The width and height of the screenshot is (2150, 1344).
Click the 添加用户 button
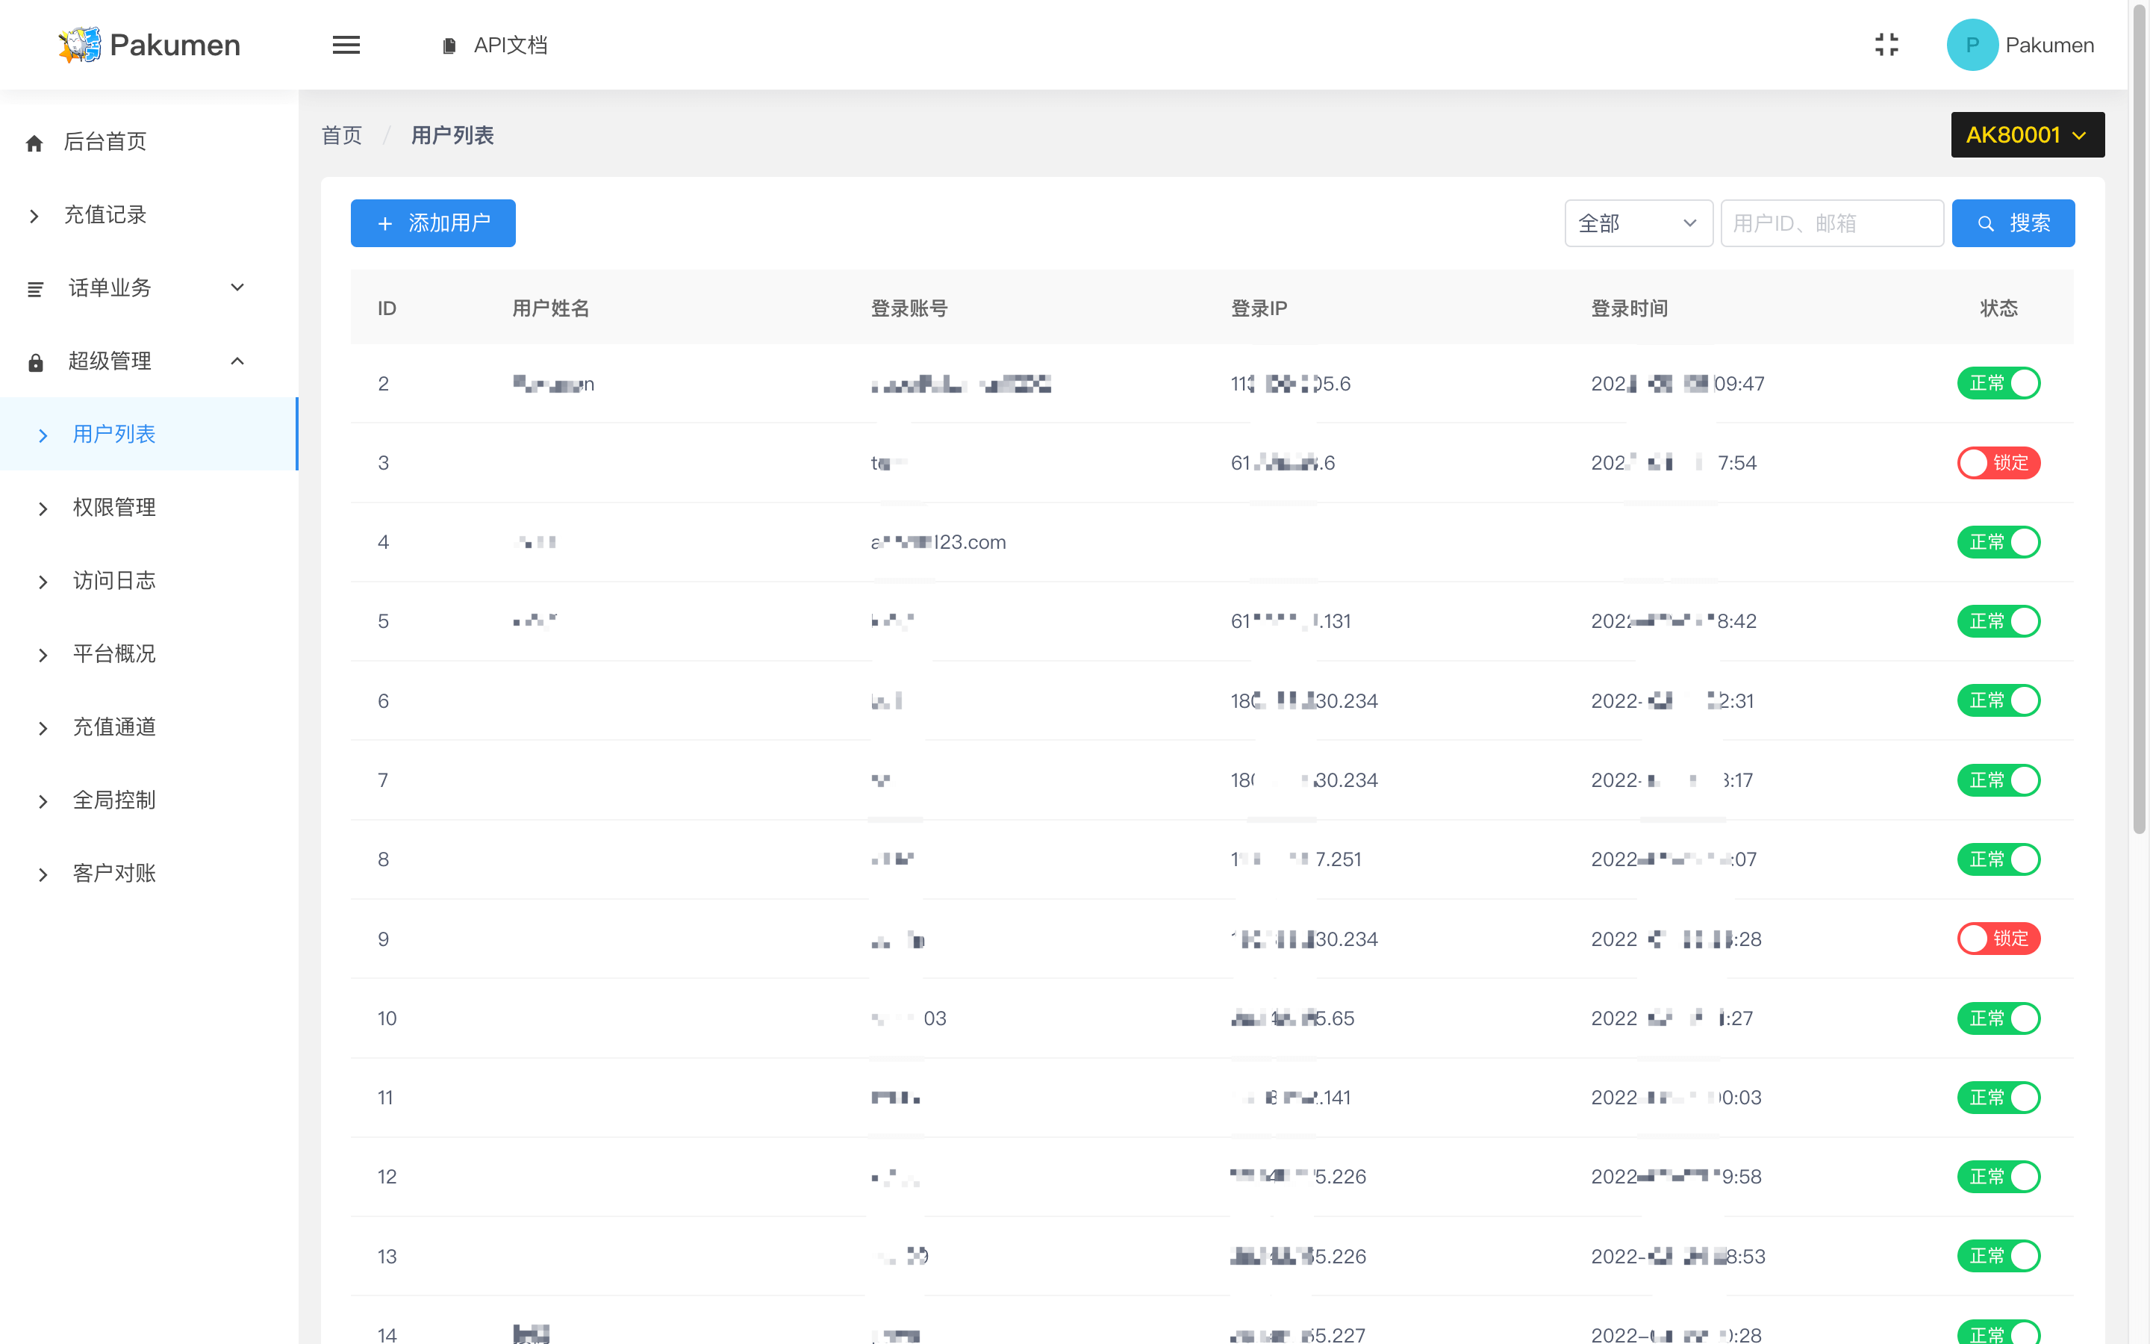point(433,223)
